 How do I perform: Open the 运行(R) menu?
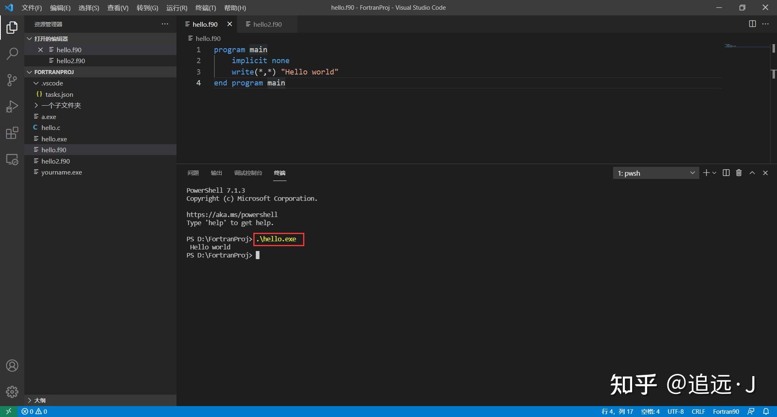pos(177,8)
